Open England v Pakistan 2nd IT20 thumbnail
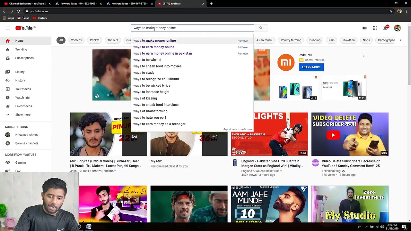 click(269, 134)
